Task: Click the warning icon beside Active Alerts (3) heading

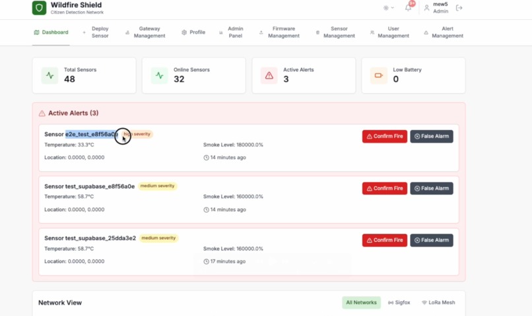Action: tap(42, 113)
